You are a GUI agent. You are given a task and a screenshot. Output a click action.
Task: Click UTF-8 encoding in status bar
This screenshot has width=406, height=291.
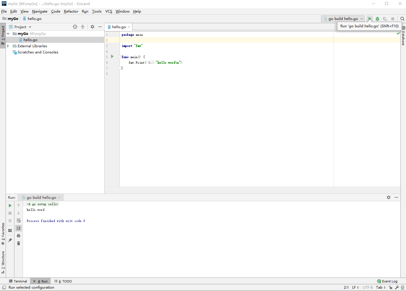(368, 287)
